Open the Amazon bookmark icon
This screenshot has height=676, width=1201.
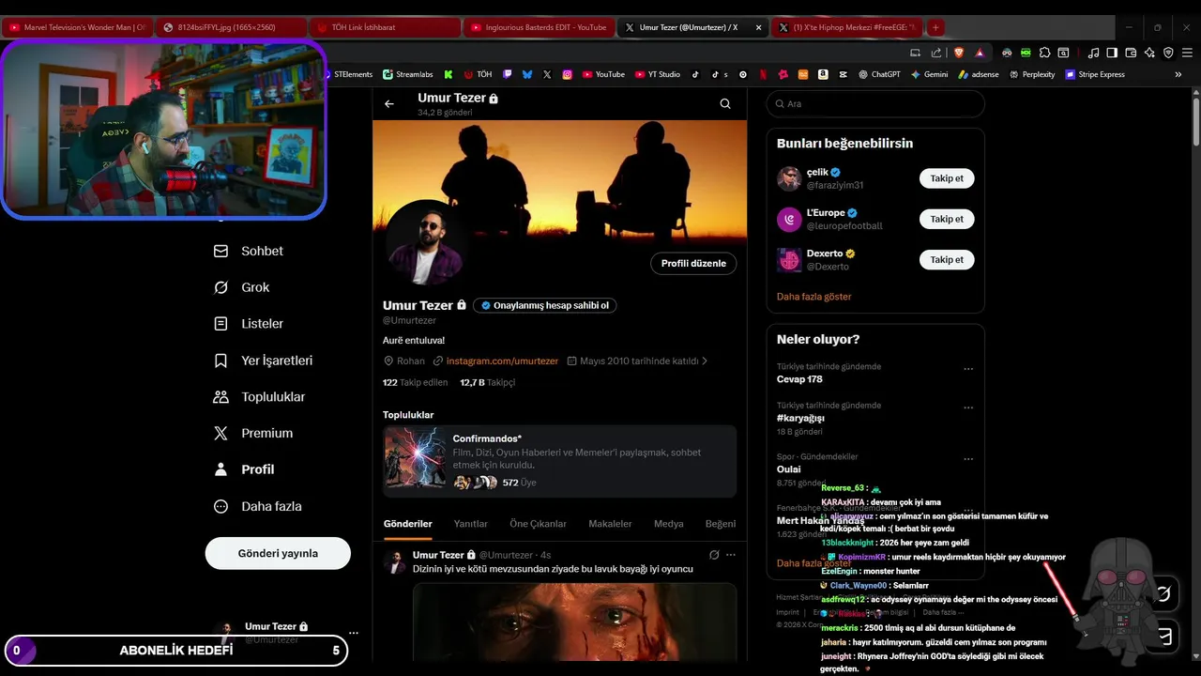823,74
